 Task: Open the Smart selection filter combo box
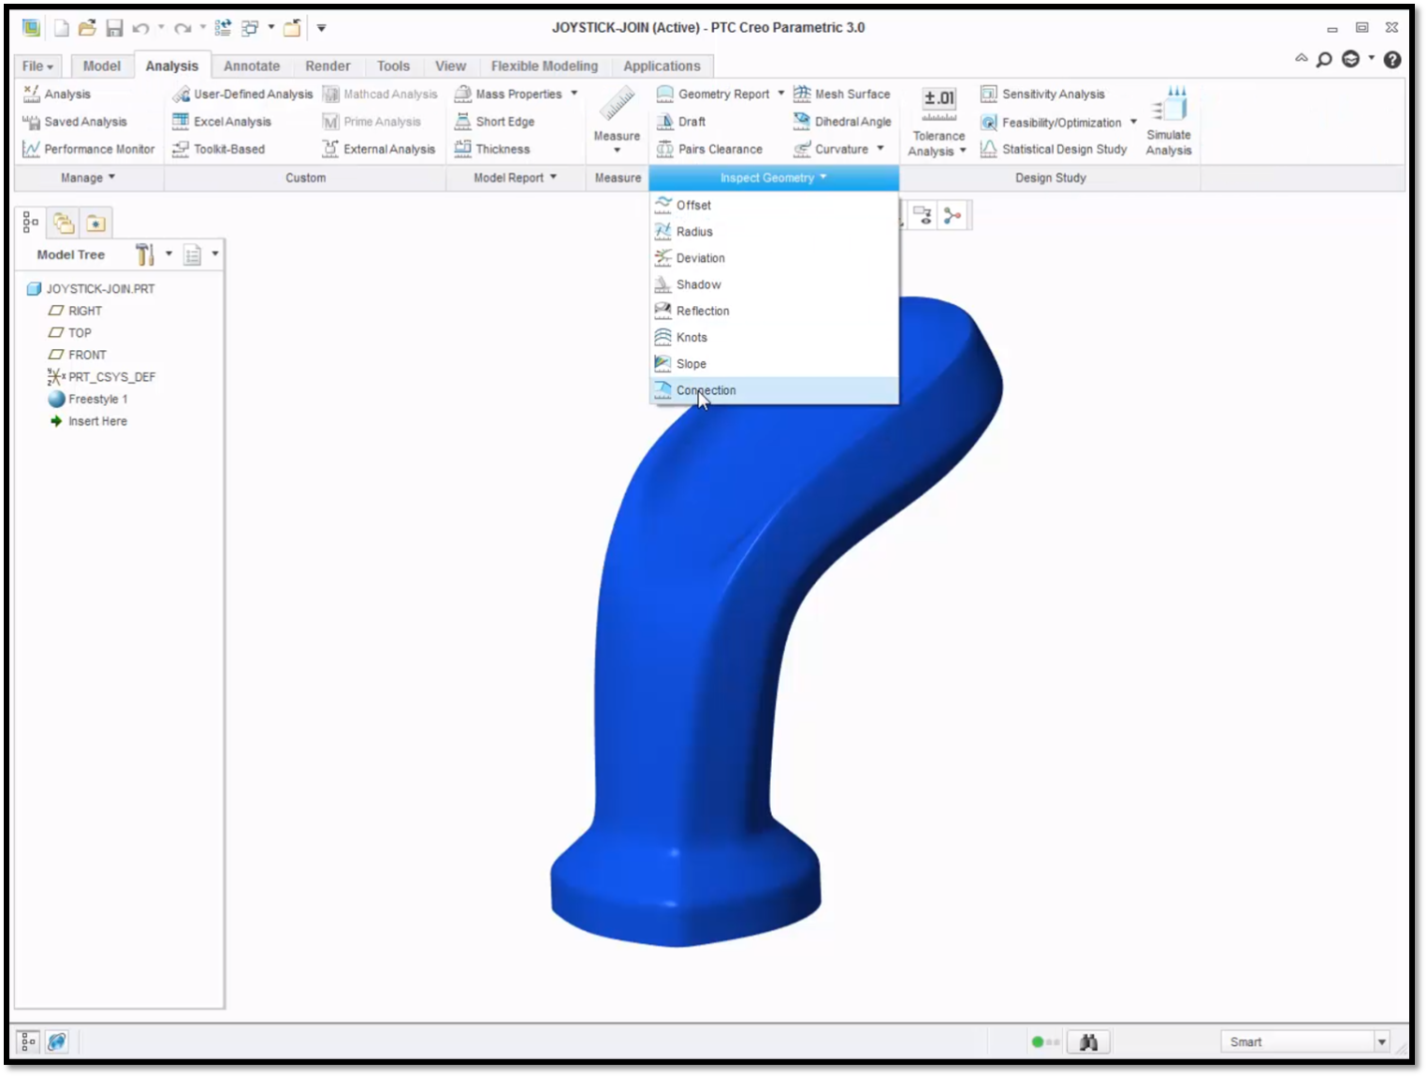click(1305, 1042)
